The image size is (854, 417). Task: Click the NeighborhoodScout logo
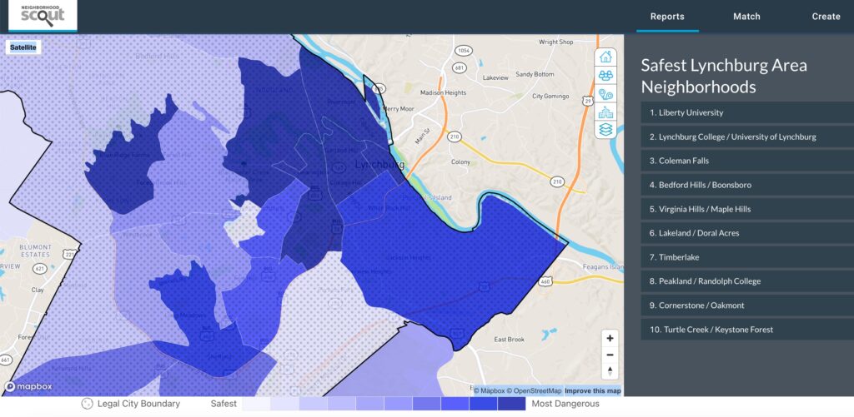43,15
